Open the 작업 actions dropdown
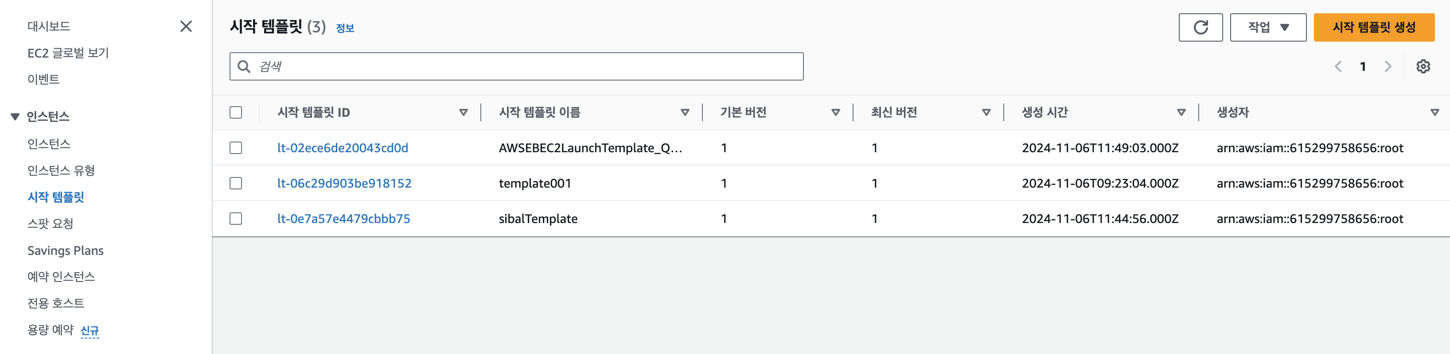The height and width of the screenshot is (354, 1450). click(x=1268, y=27)
